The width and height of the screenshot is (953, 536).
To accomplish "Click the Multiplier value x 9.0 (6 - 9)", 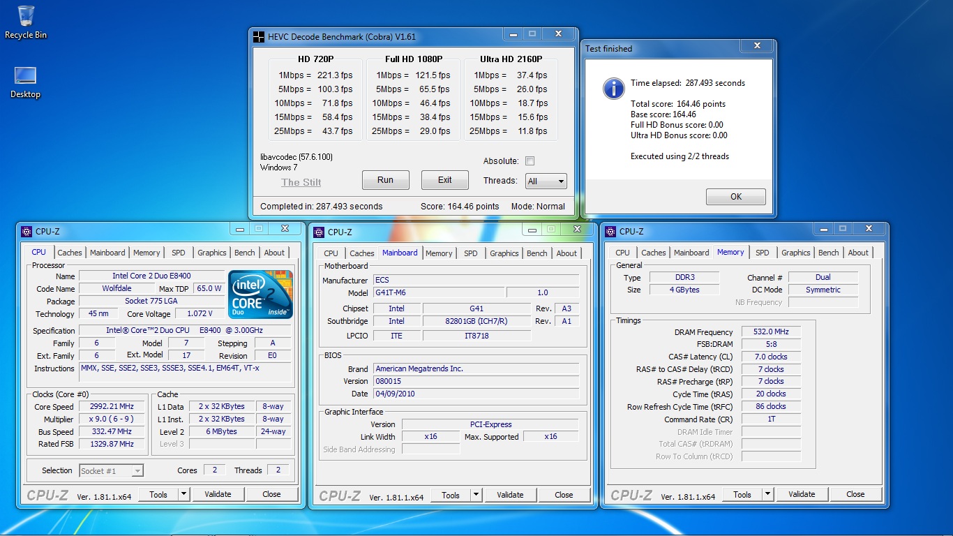I will [112, 419].
